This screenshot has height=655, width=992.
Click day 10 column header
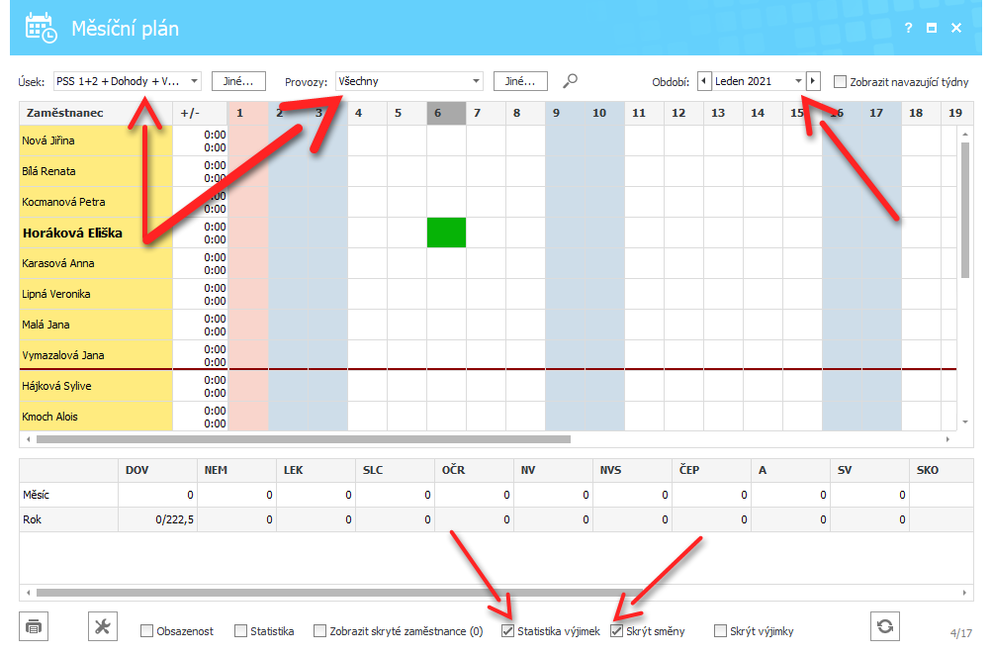(605, 113)
